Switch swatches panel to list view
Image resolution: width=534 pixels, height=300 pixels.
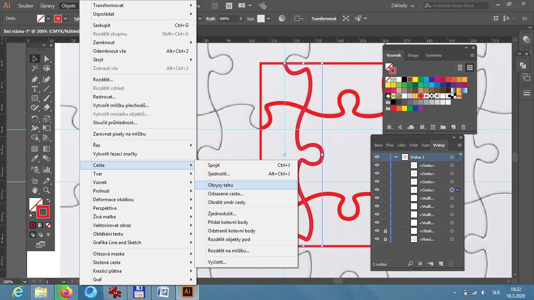(460, 68)
